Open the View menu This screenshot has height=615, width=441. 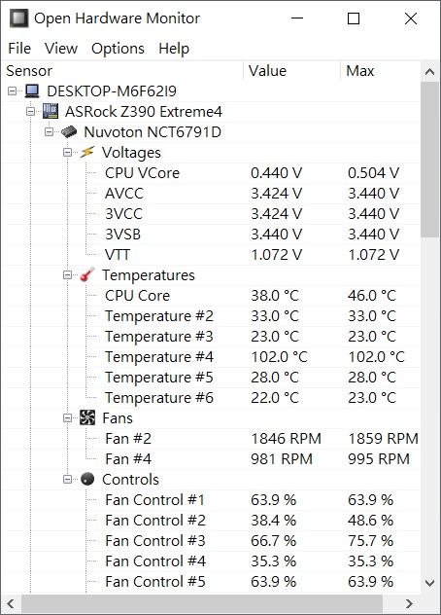click(x=61, y=49)
